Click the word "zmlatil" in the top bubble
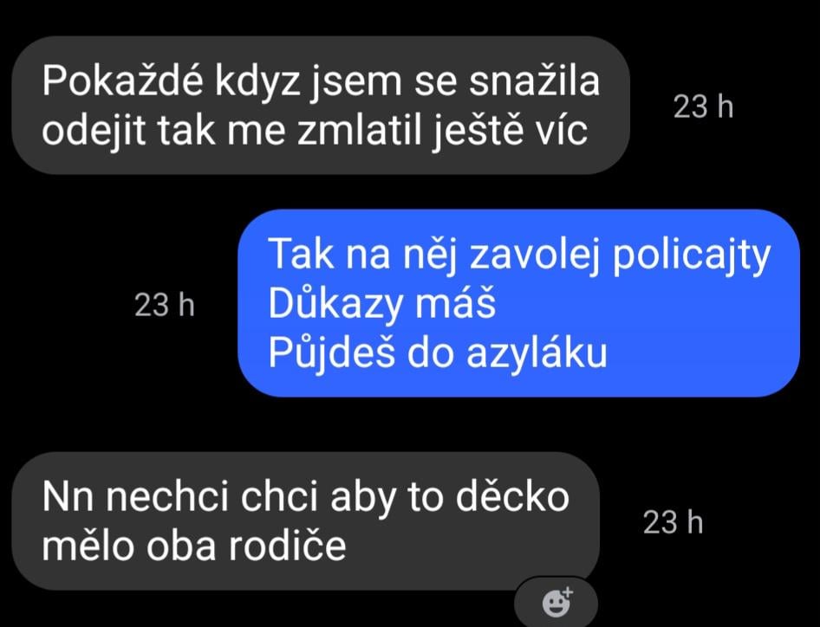Screen dimensions: 820x627 360,130
